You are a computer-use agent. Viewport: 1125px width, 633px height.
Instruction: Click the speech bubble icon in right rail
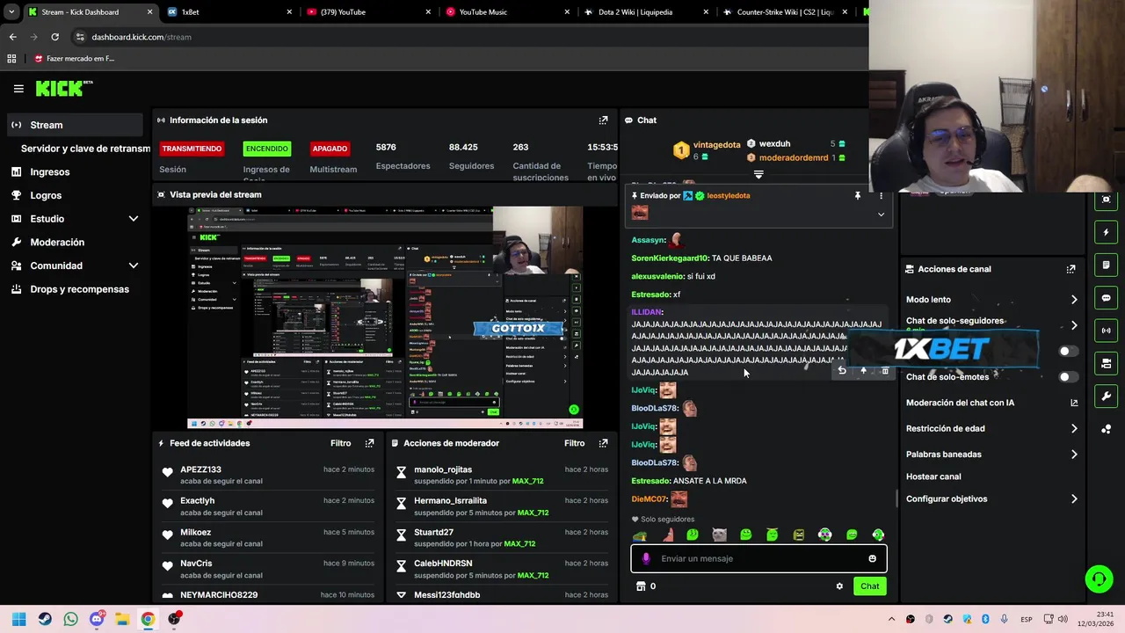1106,298
